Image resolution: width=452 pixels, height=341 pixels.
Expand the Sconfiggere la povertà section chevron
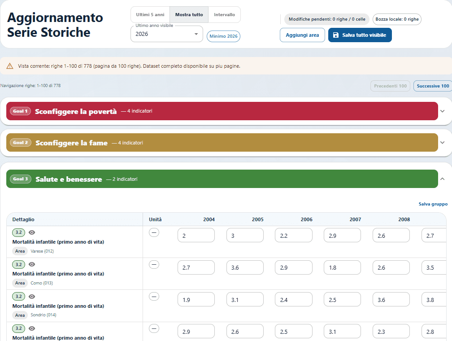(443, 111)
